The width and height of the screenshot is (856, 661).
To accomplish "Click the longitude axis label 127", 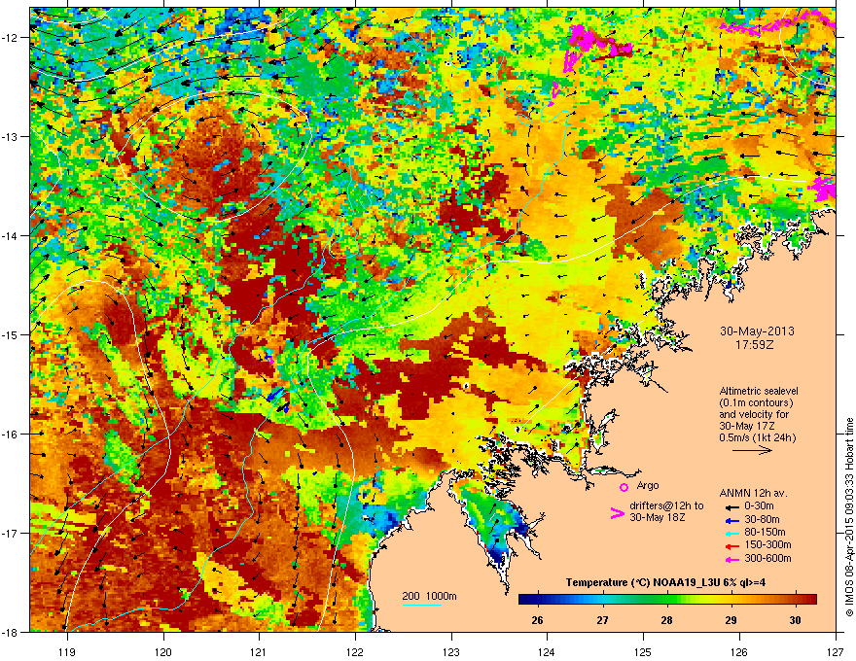I will coord(836,651).
